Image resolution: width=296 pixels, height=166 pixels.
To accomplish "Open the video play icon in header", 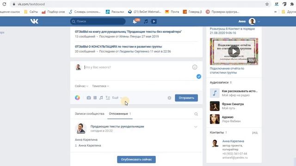I will [154, 22].
